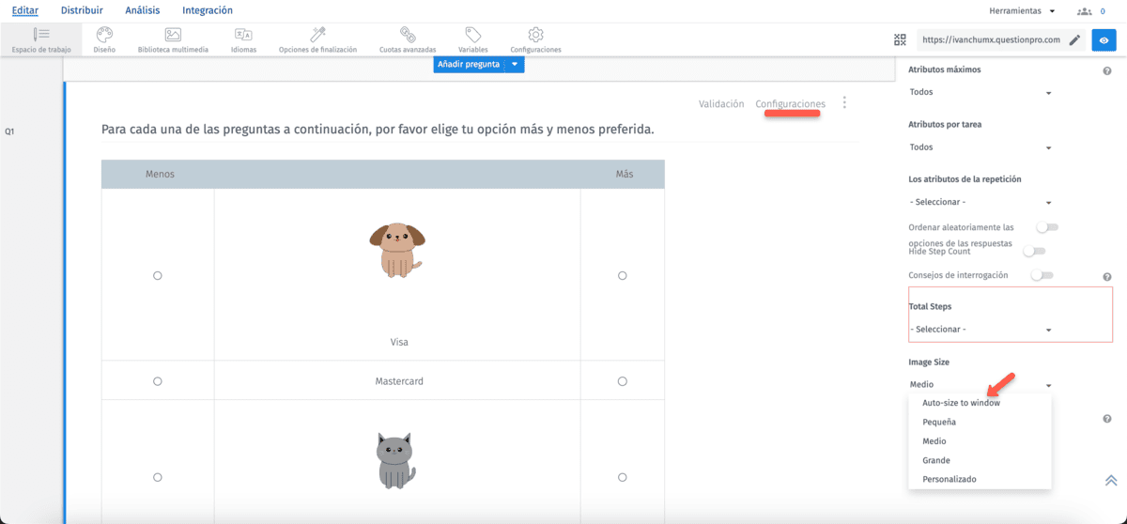Open the Atributos máximos dropdown
The image size is (1127, 524).
pyautogui.click(x=980, y=92)
